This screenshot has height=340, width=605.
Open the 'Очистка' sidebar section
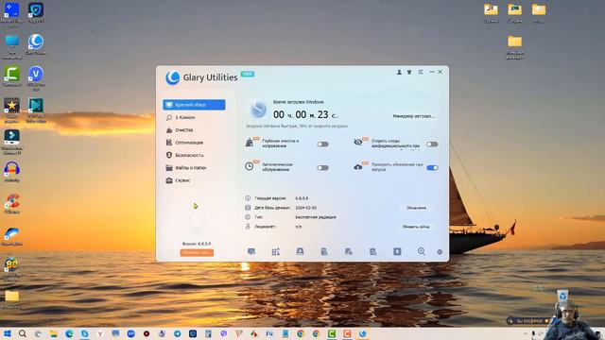coord(194,130)
